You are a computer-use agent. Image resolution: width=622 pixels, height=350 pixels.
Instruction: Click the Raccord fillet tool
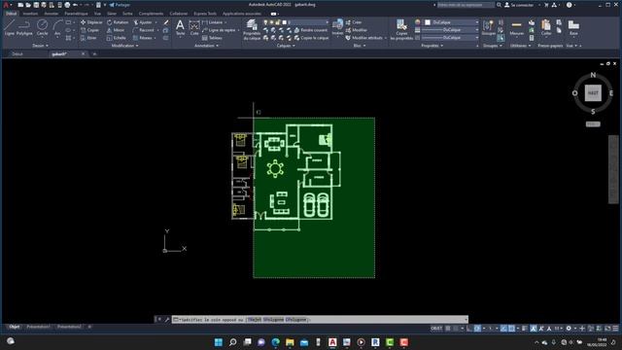click(x=143, y=30)
